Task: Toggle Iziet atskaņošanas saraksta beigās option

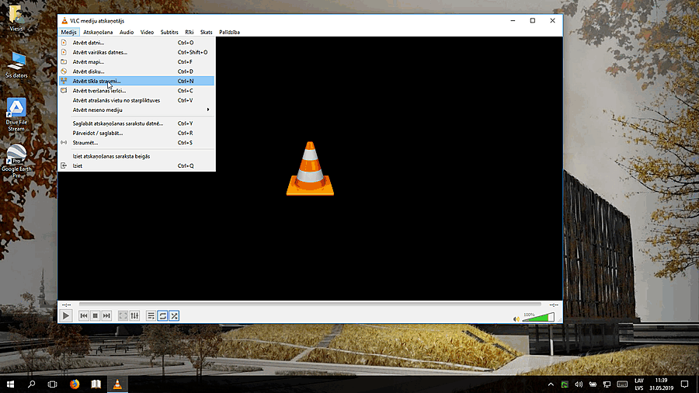Action: pyautogui.click(x=137, y=156)
